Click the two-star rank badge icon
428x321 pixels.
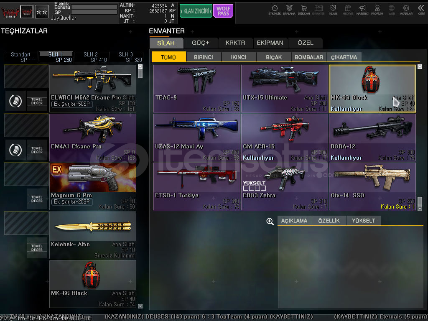(42, 12)
